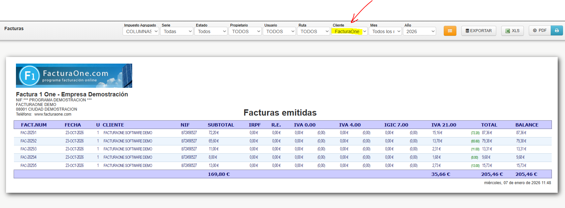565x208 pixels.
Task: Click the Facturas page title
Action: pos(14,28)
